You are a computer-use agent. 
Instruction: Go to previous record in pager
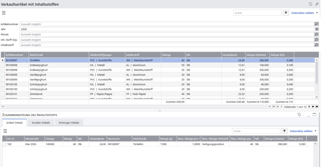(x=281, y=107)
